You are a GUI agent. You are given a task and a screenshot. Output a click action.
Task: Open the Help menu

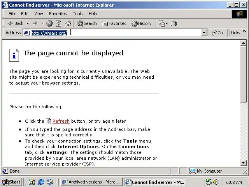tap(93, 14)
